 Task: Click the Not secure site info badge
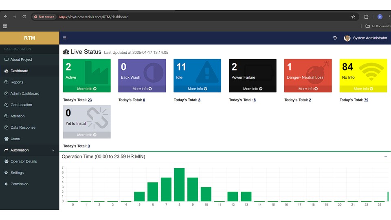point(44,17)
